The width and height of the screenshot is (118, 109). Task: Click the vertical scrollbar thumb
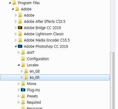point(112,81)
